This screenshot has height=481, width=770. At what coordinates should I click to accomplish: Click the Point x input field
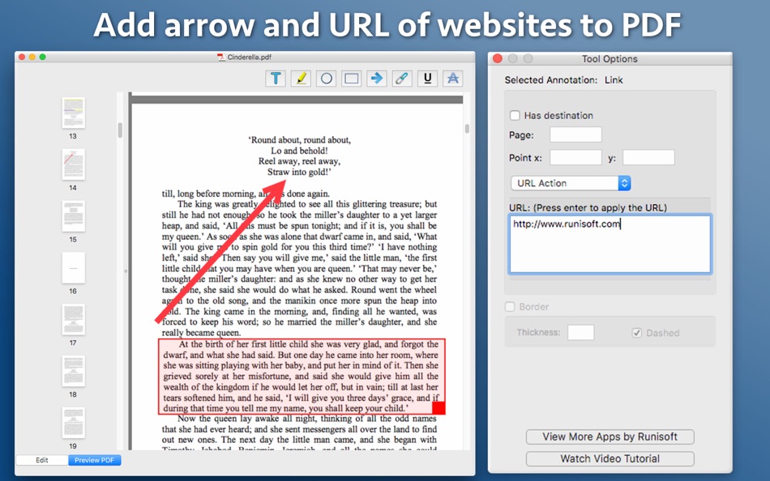(x=575, y=158)
